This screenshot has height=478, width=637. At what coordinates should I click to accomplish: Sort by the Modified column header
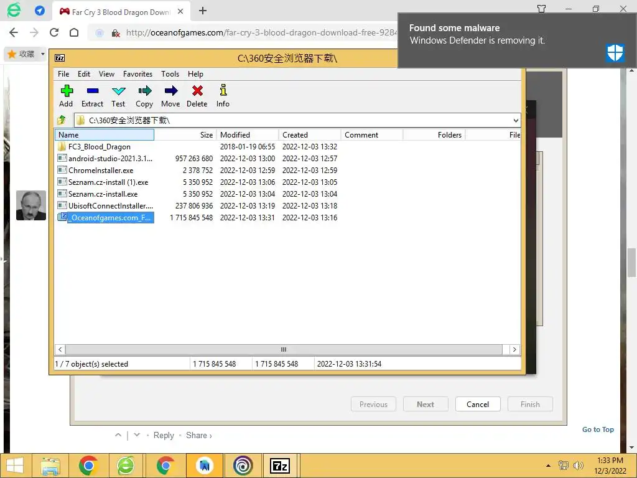pos(248,134)
